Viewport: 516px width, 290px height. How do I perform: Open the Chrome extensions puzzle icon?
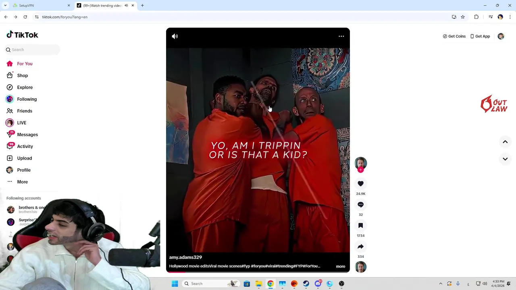[476, 17]
